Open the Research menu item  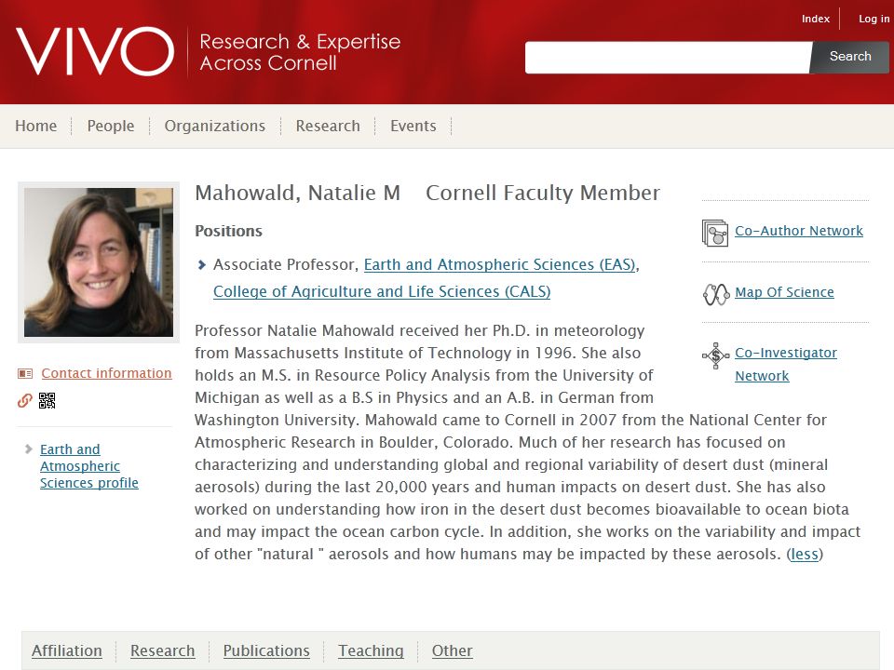tap(328, 126)
